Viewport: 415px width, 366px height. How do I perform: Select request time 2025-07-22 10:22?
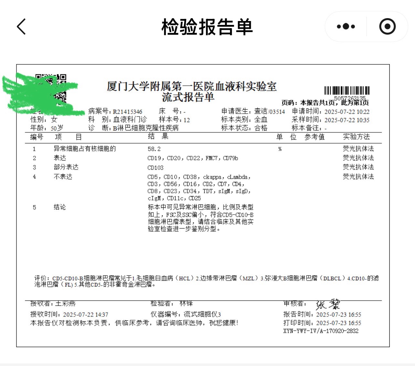pos(347,112)
